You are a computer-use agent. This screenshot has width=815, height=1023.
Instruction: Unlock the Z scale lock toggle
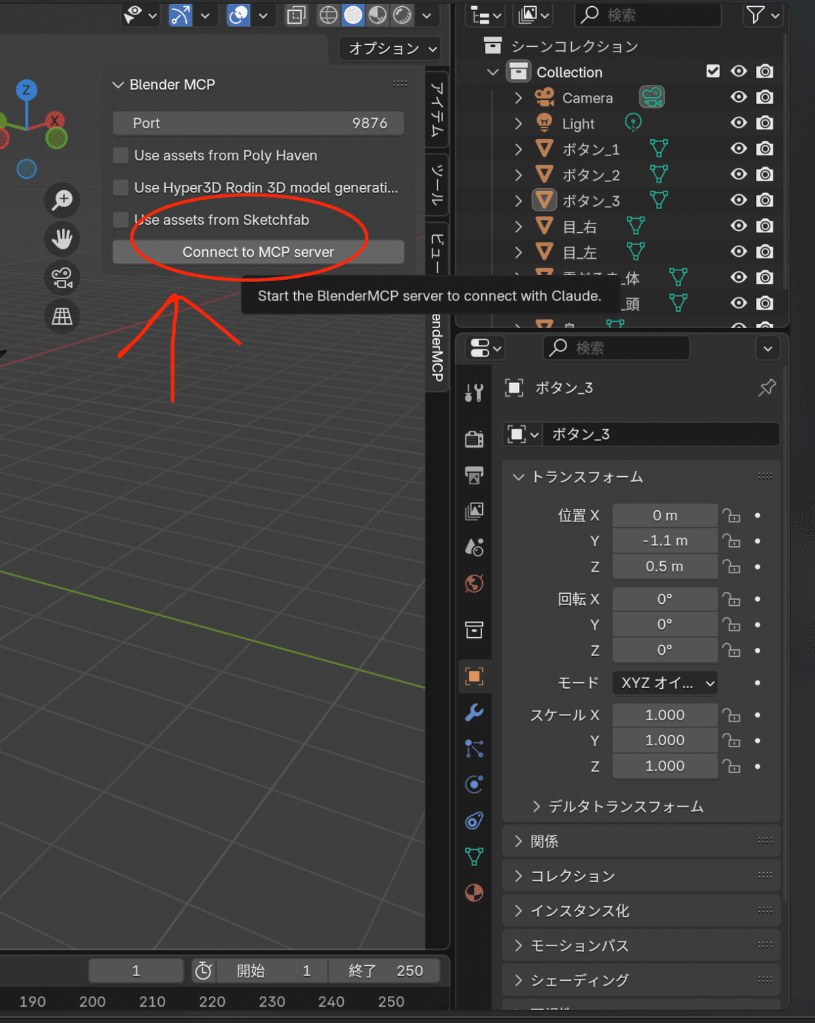tap(731, 766)
